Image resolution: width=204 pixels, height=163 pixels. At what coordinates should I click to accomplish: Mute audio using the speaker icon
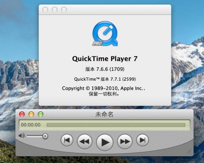pyautogui.click(x=22, y=136)
